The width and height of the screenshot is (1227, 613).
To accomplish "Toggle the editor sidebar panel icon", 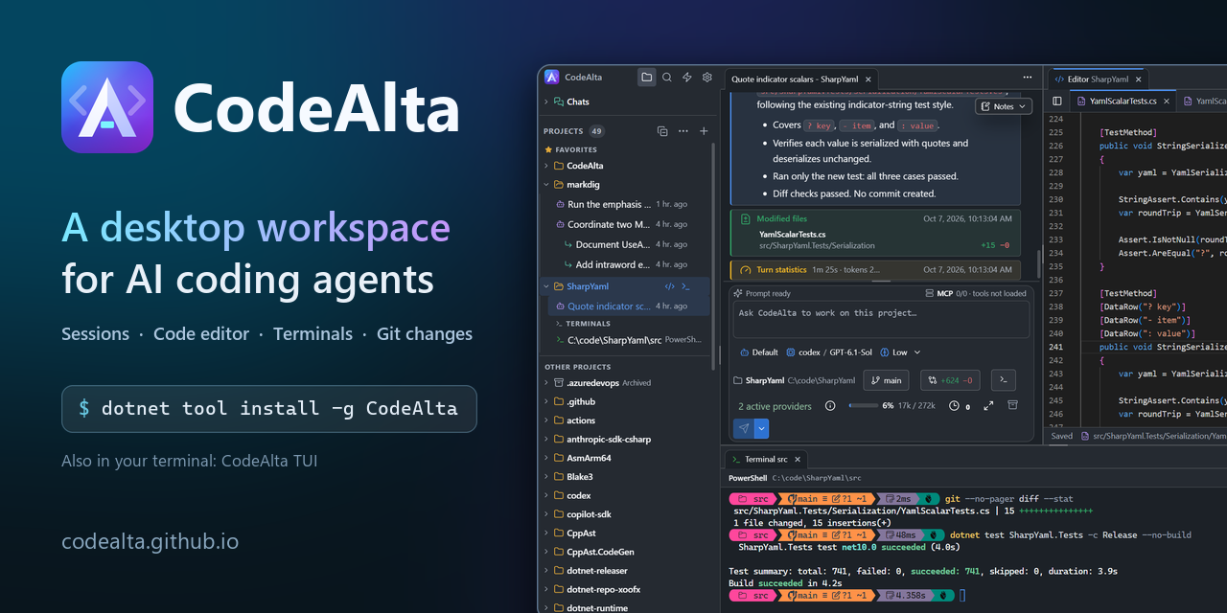I will (x=1057, y=101).
